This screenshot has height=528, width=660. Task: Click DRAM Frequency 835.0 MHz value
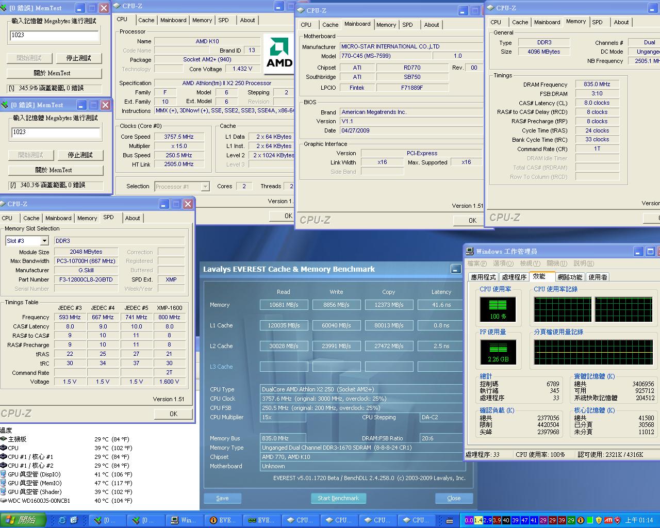[x=597, y=84]
